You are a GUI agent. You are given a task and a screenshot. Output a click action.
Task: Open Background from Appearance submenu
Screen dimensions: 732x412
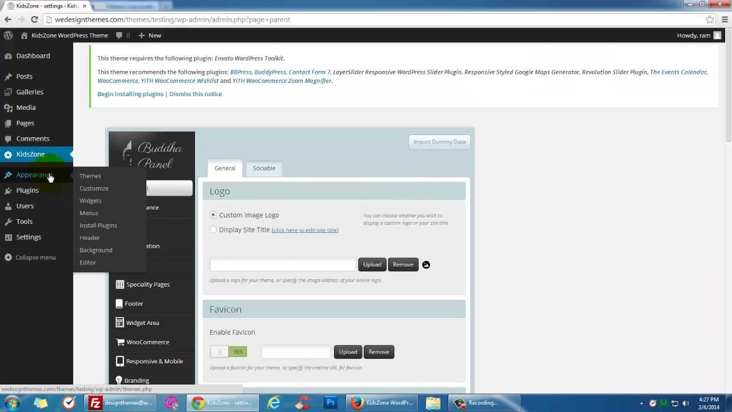pos(96,250)
